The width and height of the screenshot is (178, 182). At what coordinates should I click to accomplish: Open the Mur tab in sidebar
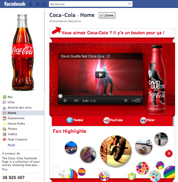pyautogui.click(x=10, y=97)
